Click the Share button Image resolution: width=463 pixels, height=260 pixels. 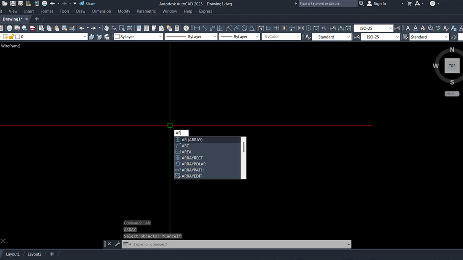click(87, 4)
